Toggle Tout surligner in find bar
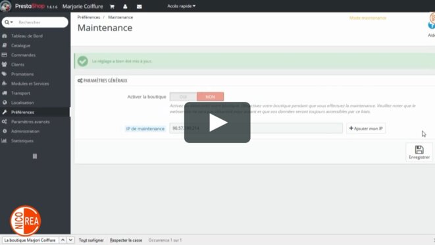435x245 pixels. point(91,240)
